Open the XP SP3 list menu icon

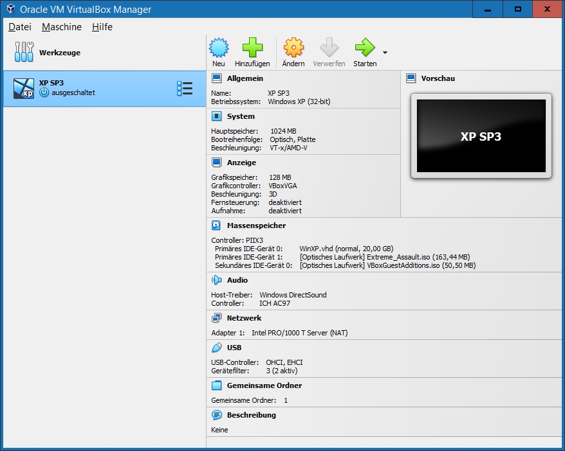(x=185, y=88)
